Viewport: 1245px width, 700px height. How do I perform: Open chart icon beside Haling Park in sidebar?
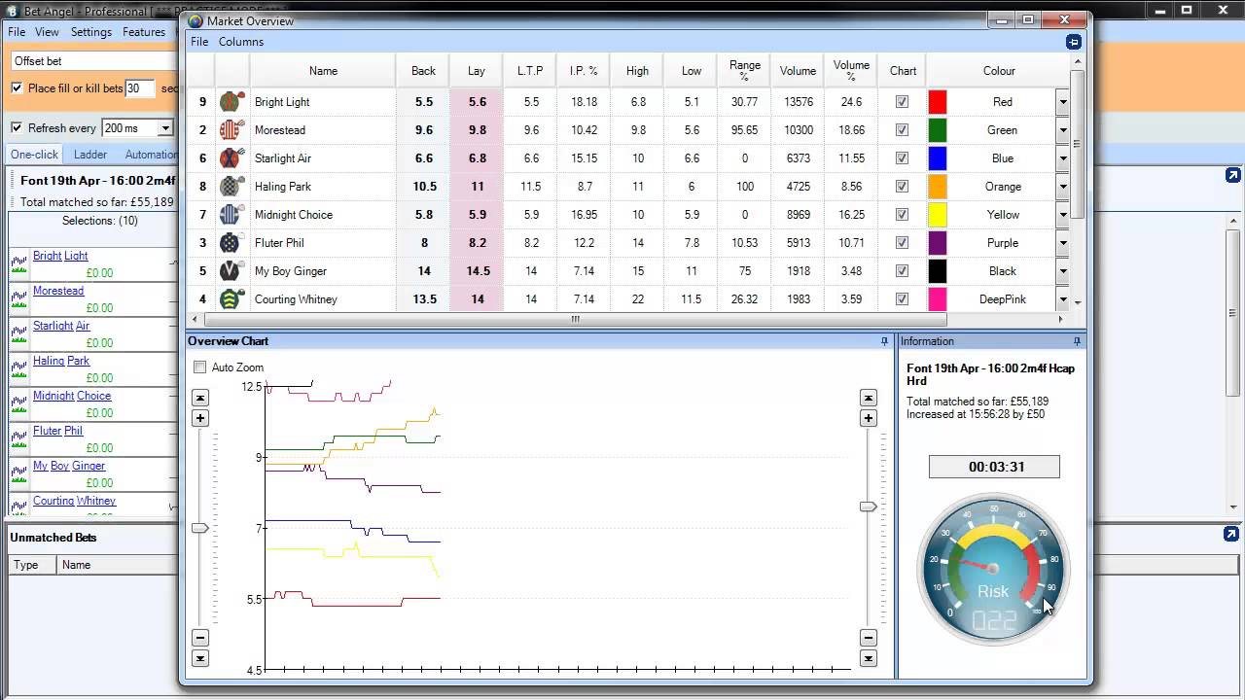(18, 368)
